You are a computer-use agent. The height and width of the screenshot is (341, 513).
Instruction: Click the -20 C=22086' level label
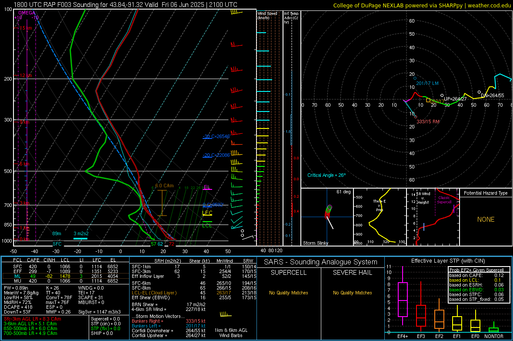216,155
